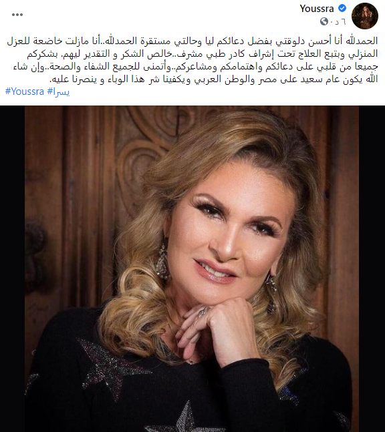Click the dangling earring in the photo
The width and height of the screenshot is (385, 432).
(162, 262)
